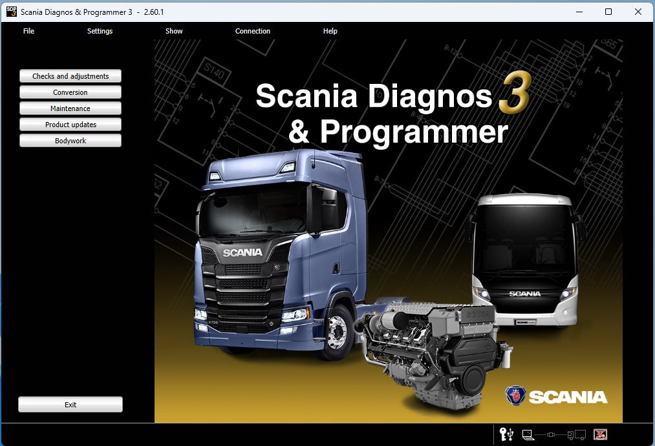The image size is (655, 446).
Task: Close the Scania Diagnos & Programmer window
Action: (x=638, y=12)
